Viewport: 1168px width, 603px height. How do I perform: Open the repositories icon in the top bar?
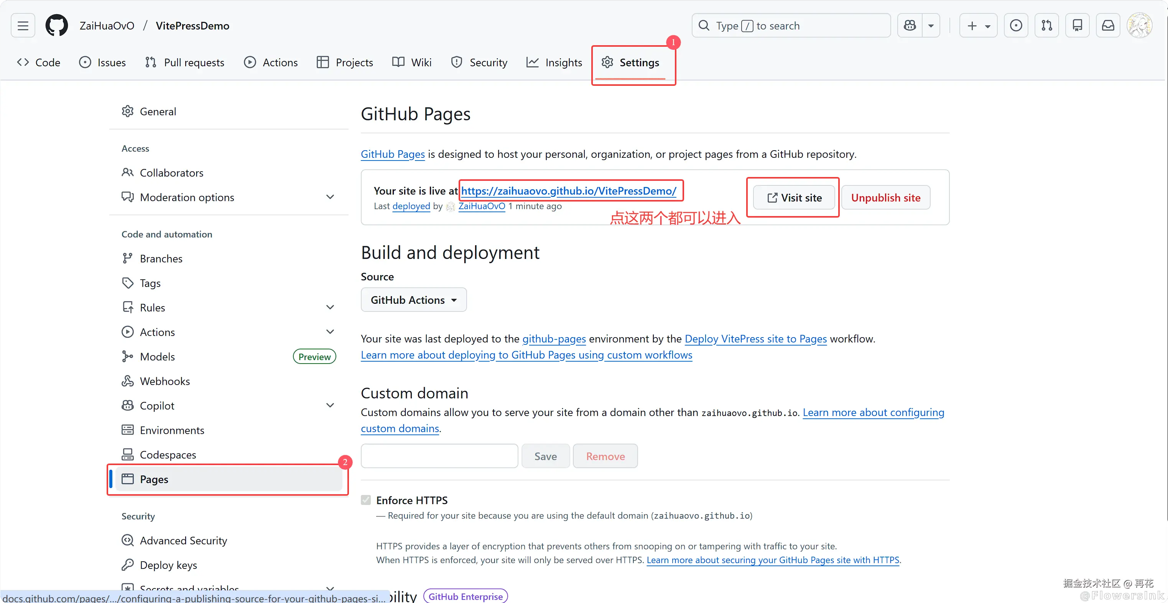(x=1078, y=25)
